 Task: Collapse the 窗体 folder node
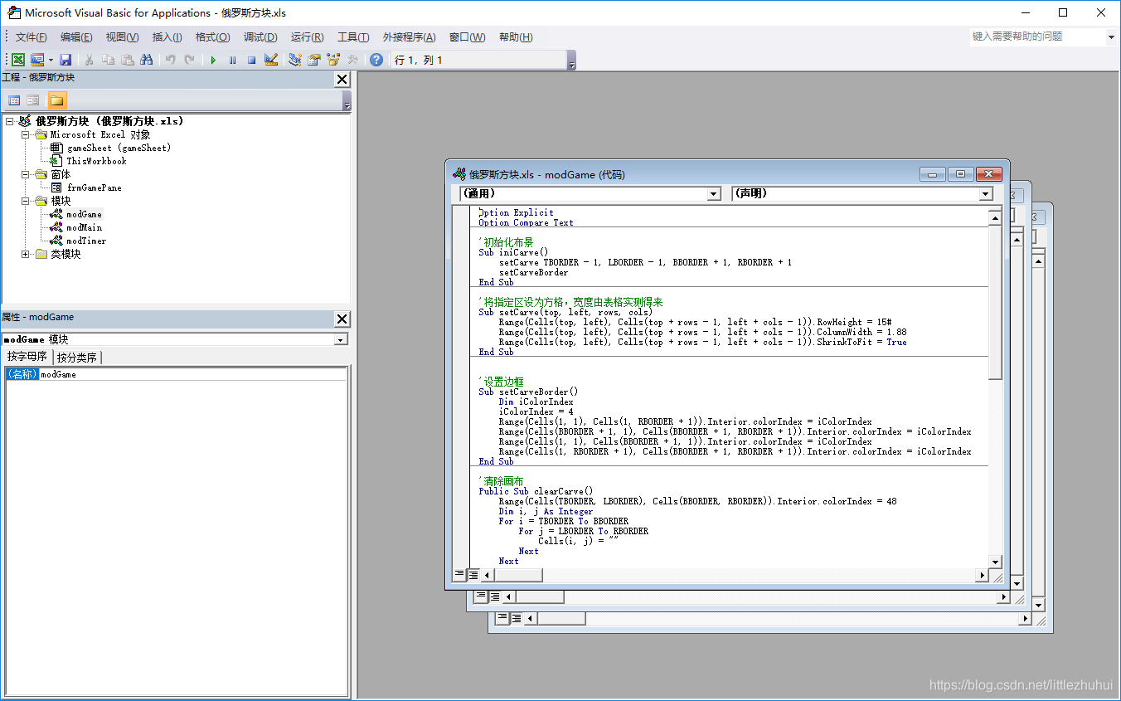pos(26,174)
